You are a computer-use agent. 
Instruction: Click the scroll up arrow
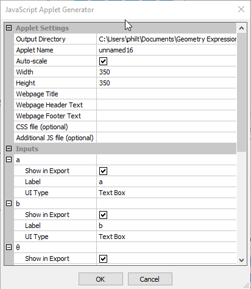[x=241, y=28]
